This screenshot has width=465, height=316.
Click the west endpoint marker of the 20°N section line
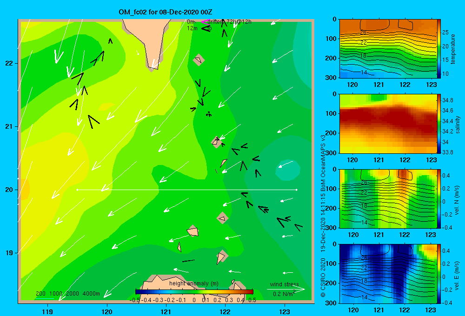point(77,190)
